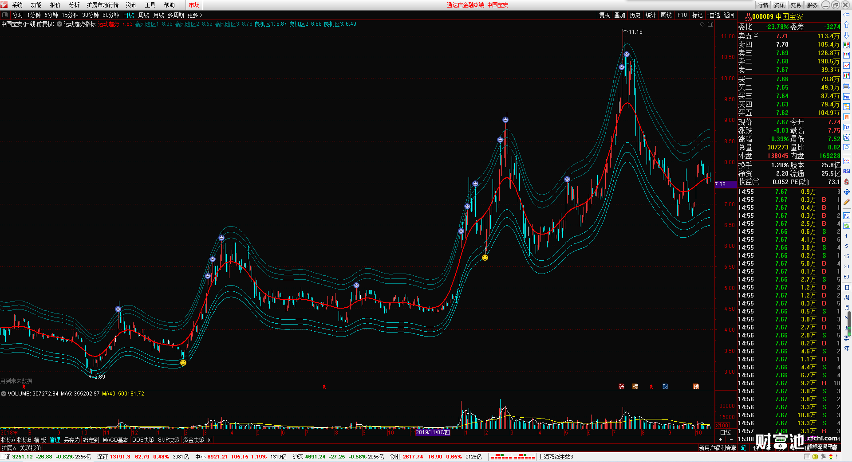Screen dimensions: 852x462
Task: Click the small panel layout icon left of 分时
Action: tap(5, 15)
